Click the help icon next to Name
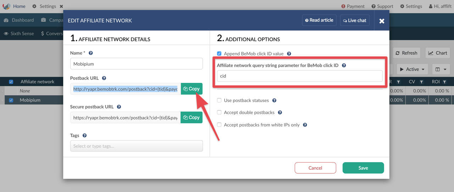The image size is (454, 192). pyautogui.click(x=91, y=53)
